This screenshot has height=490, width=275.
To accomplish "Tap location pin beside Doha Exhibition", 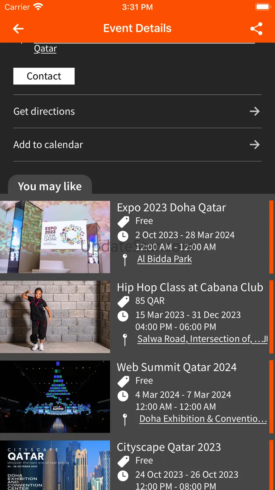I will pyautogui.click(x=124, y=419).
